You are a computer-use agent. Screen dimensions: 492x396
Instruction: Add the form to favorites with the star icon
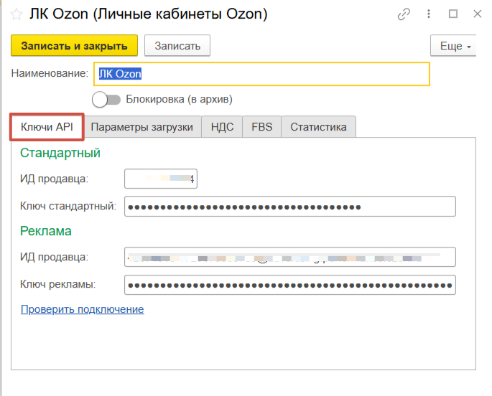16,14
